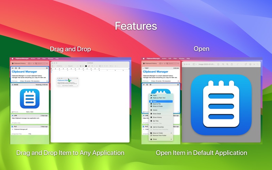272x170 pixels.
Task: Click FILE item header in left screenshot
Action: tap(30, 126)
